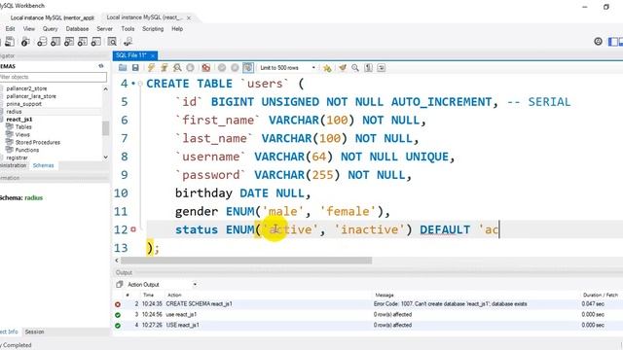Select pallancer2_store schema

pyautogui.click(x=26, y=88)
